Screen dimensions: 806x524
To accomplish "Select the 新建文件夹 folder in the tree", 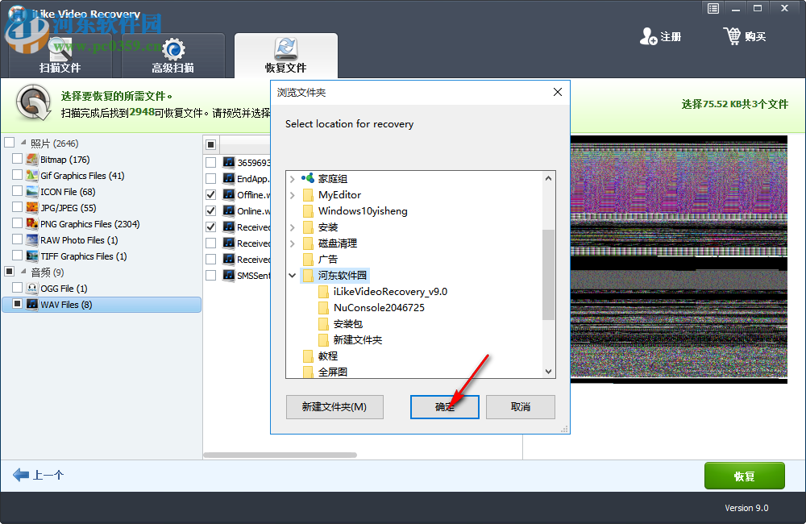I will [x=358, y=339].
